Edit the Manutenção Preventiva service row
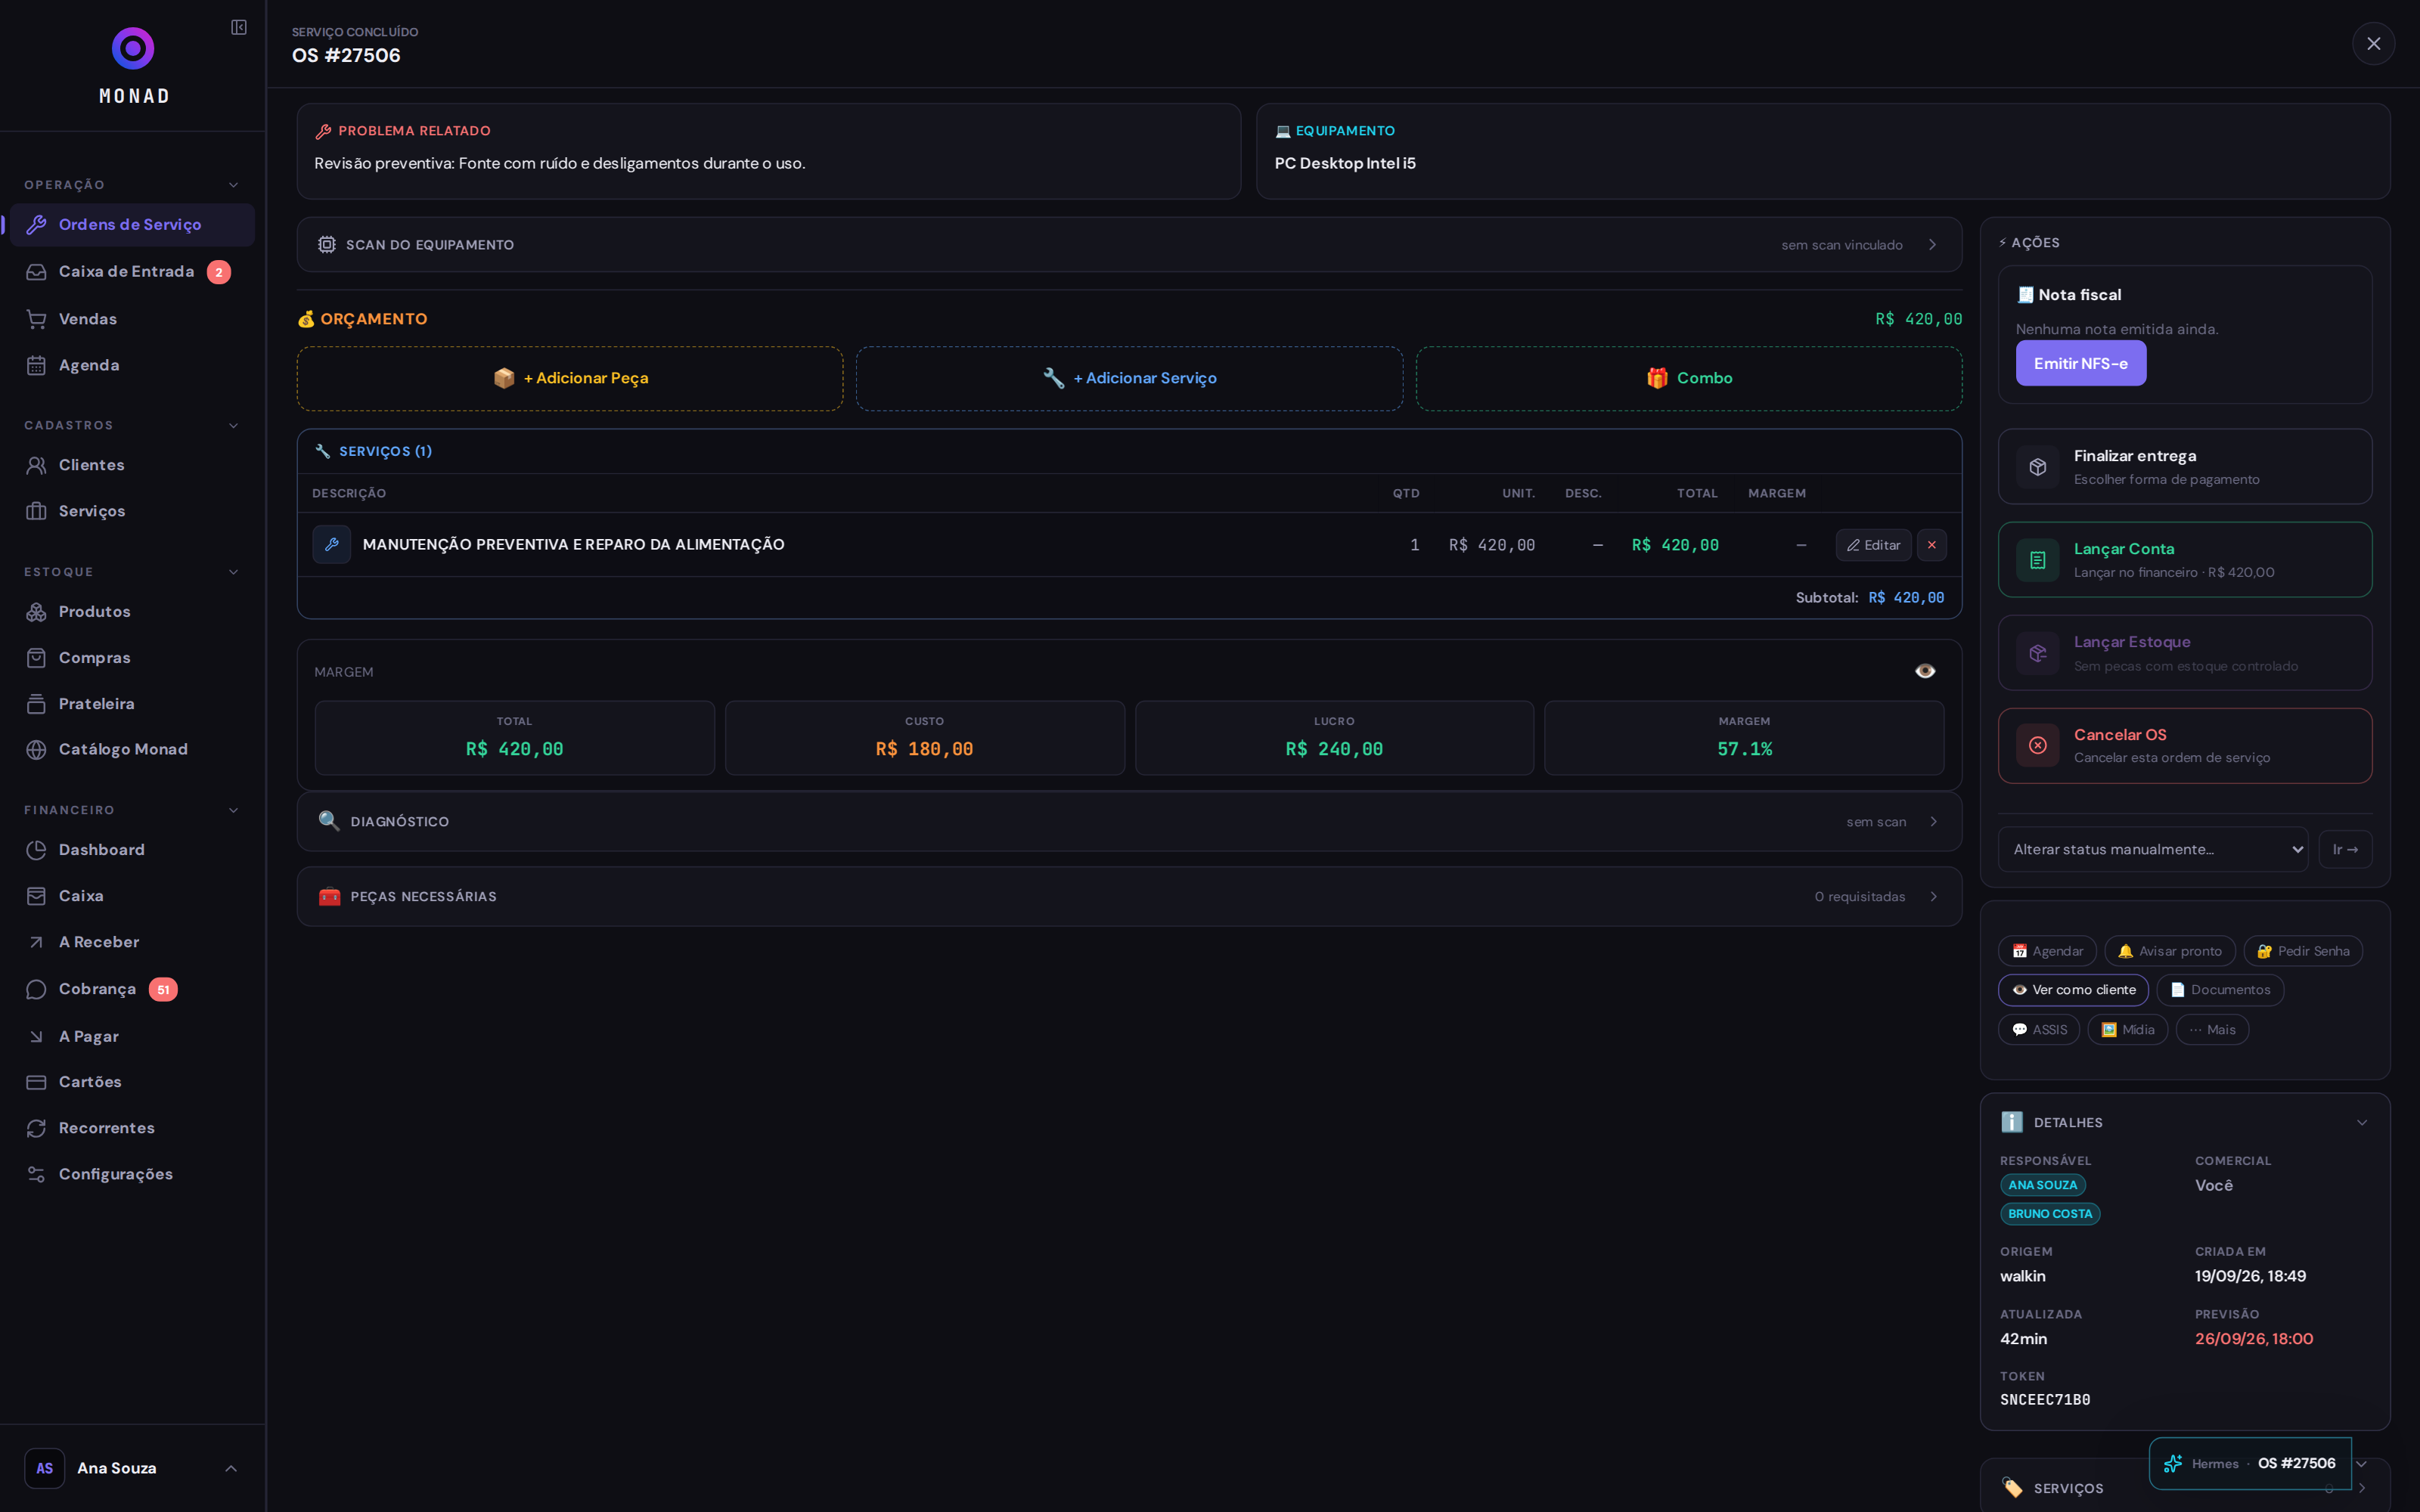Screen dimensions: 2420x1512 [x=1873, y=545]
